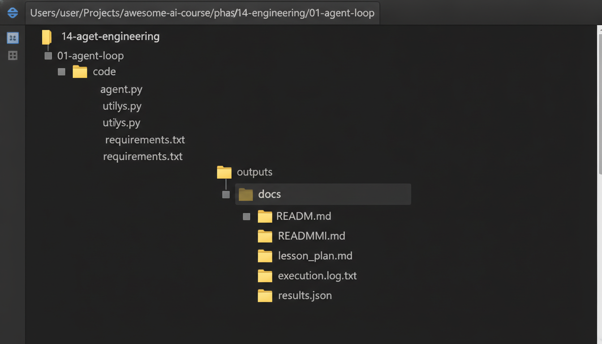This screenshot has width=602, height=344.
Task: Select the gray grid sidebar icon
Action: point(13,56)
